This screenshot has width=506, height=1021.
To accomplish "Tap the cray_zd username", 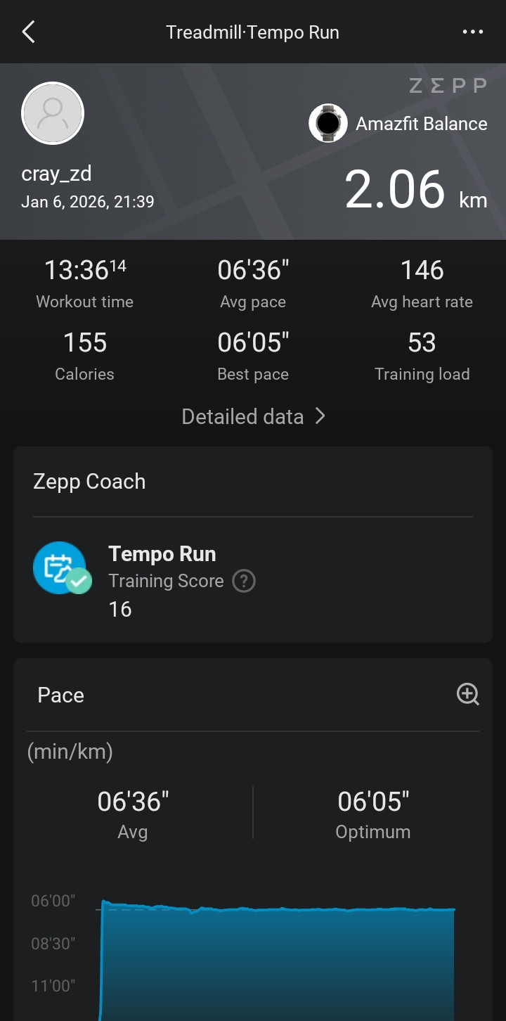I will click(57, 173).
